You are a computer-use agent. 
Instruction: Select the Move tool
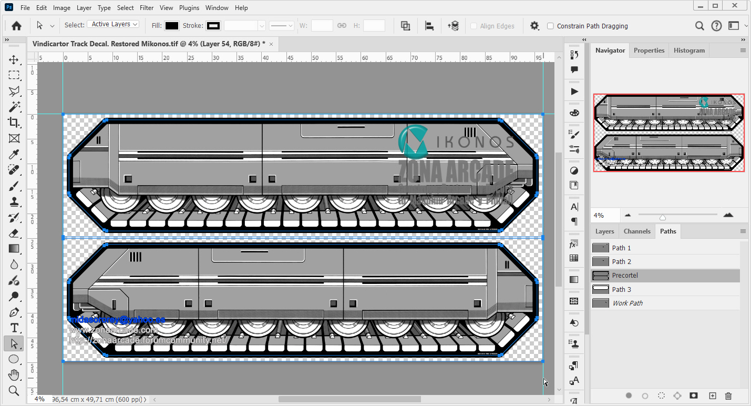[14, 59]
